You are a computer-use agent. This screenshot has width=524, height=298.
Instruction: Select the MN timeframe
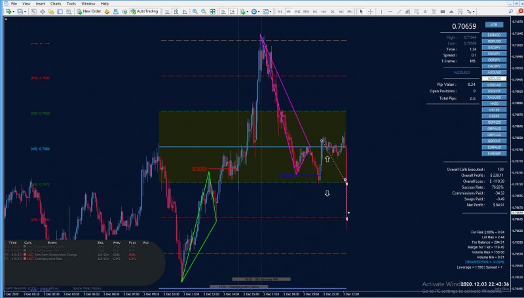pos(350,12)
